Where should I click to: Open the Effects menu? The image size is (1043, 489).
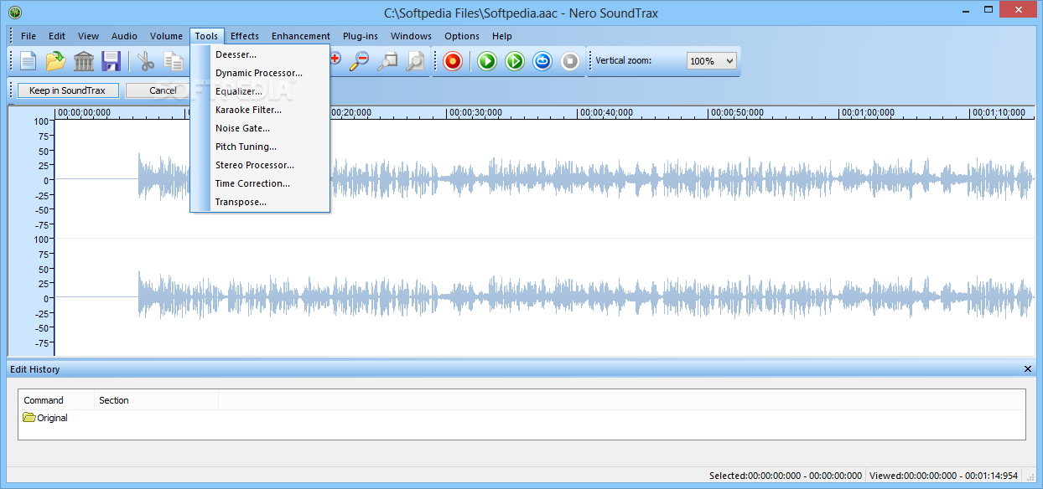(245, 36)
